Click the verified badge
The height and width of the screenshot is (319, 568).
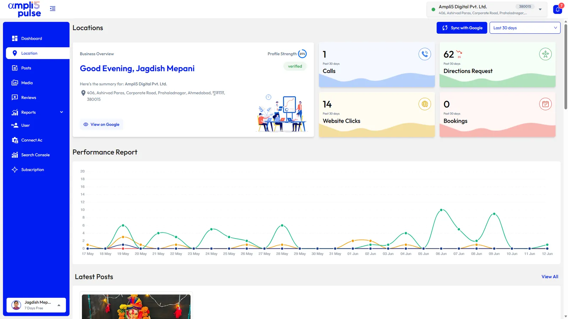coord(295,66)
